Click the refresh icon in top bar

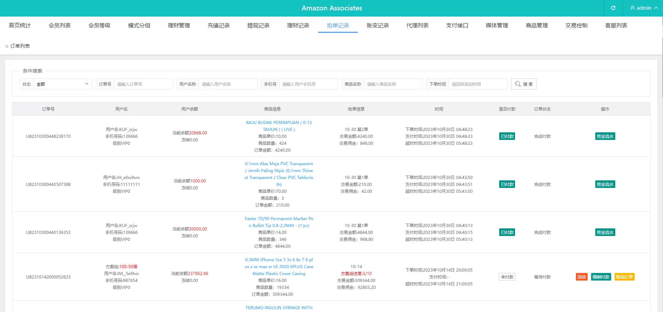613,8
